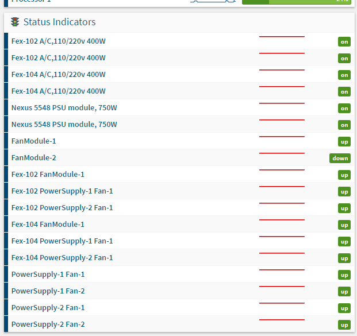Open the PowerSupply-1 Fan-2 entry
Viewport: 357px width, 336px height.
pos(48,291)
